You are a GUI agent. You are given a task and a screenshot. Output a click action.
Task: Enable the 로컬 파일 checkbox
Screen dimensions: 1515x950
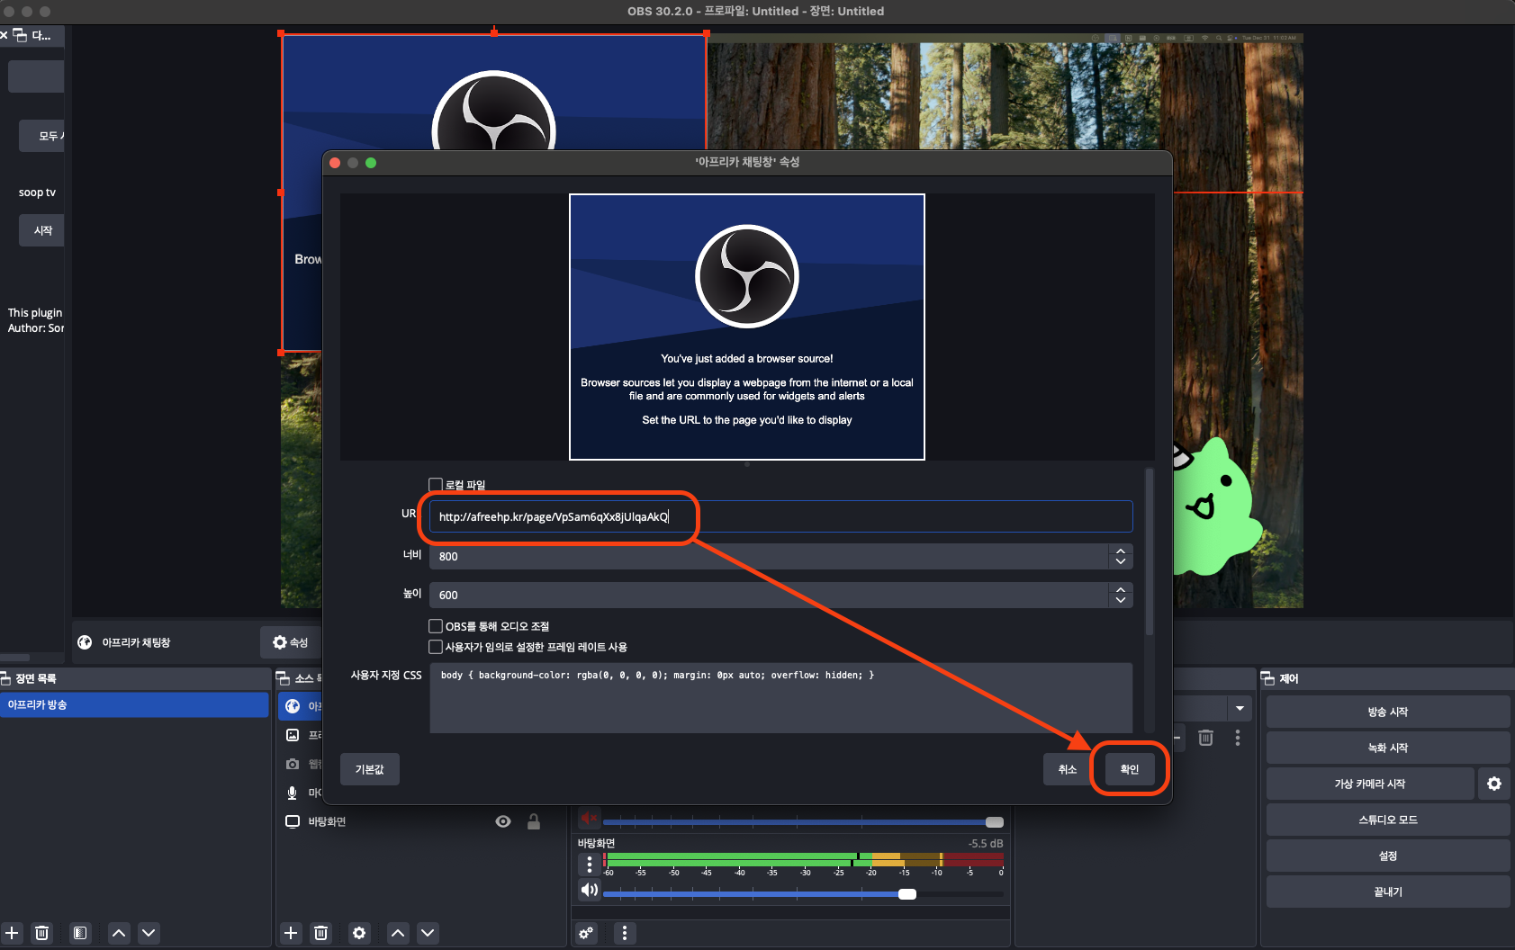click(x=436, y=485)
